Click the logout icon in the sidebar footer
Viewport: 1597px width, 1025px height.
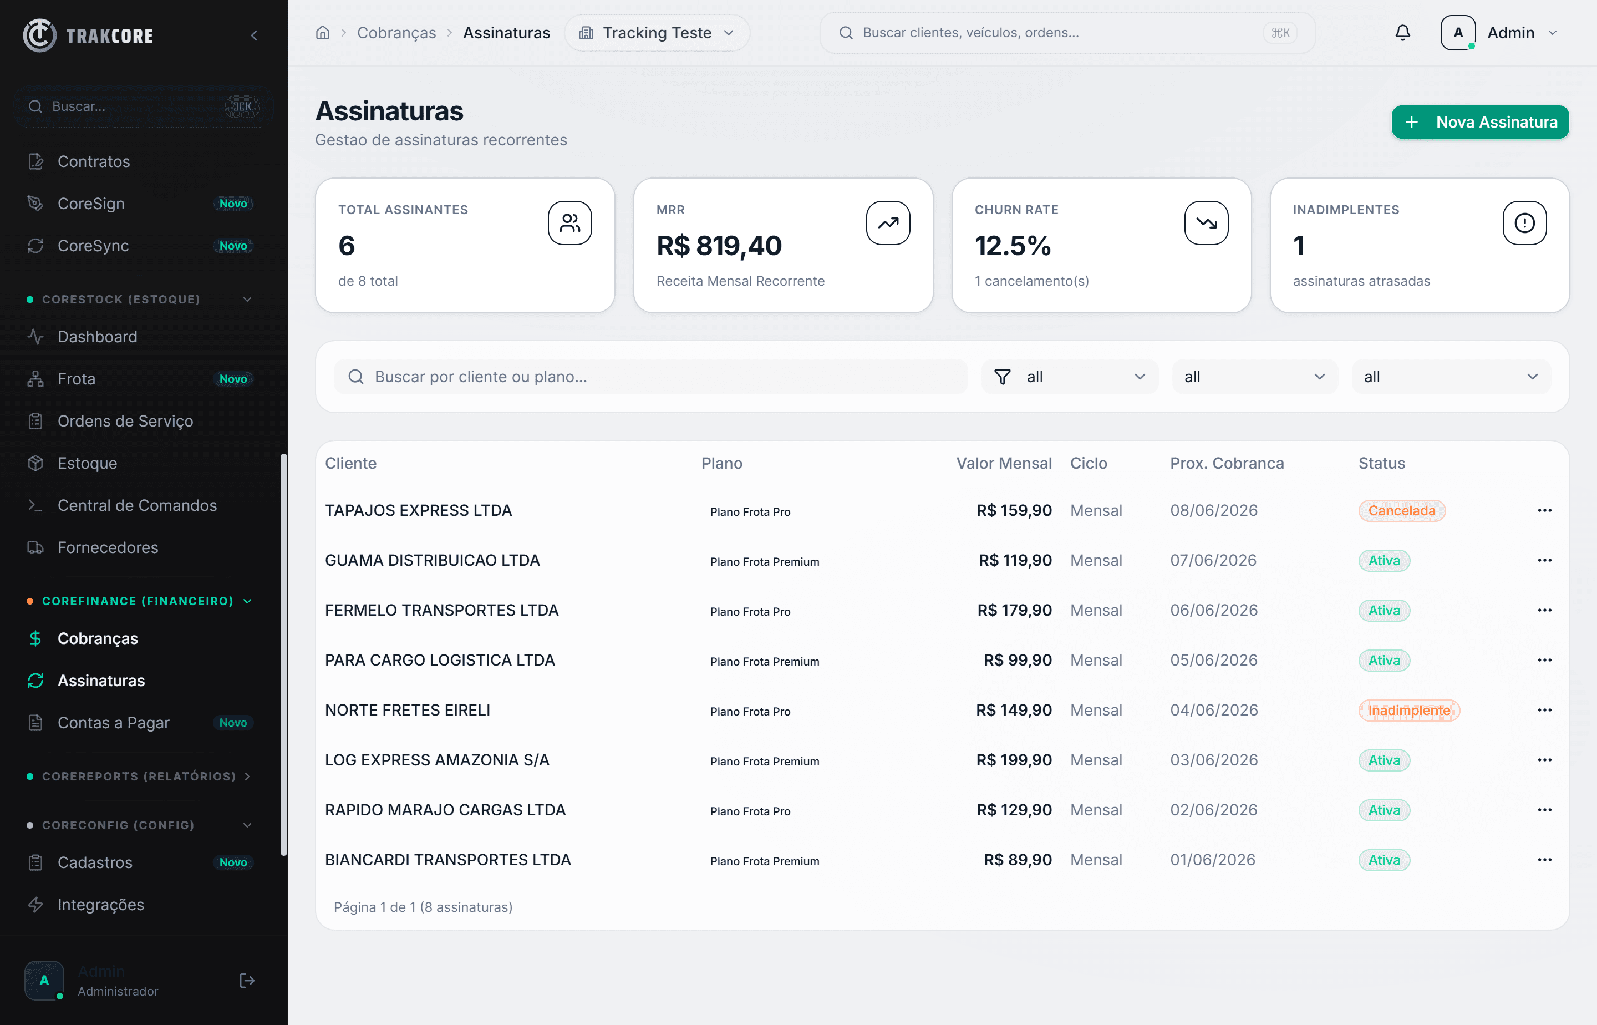(x=247, y=981)
